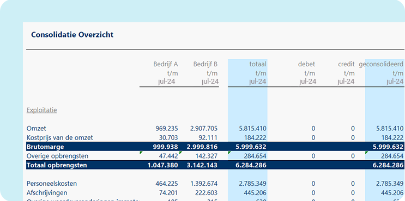This screenshot has width=405, height=201.
Task: Select 5.815.410 in the totaal column
Action: tap(252, 128)
